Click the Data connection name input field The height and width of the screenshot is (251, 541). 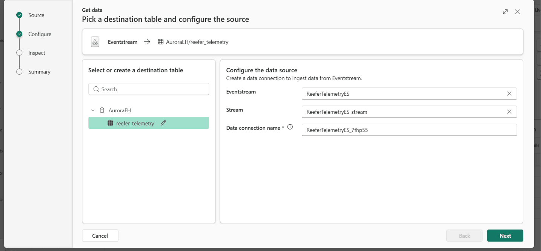409,130
